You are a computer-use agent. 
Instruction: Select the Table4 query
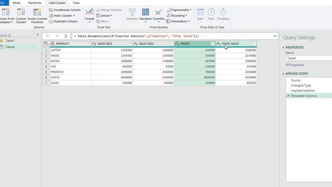(10, 47)
